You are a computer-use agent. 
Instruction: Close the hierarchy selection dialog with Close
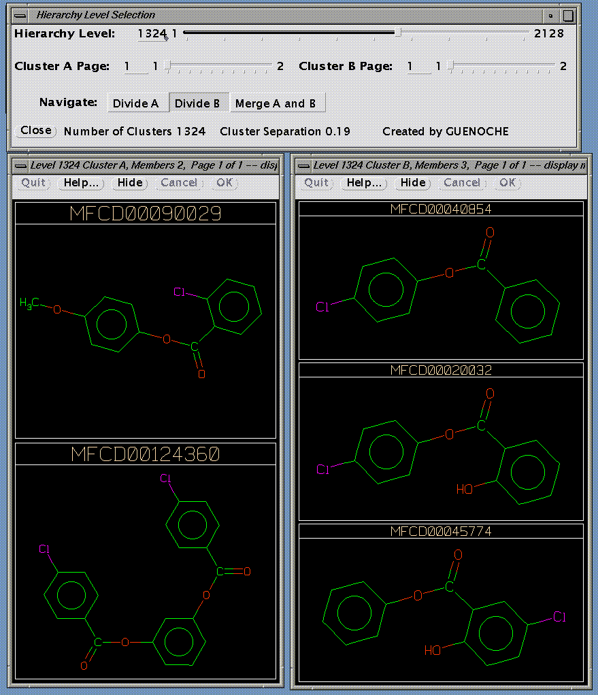click(x=36, y=131)
